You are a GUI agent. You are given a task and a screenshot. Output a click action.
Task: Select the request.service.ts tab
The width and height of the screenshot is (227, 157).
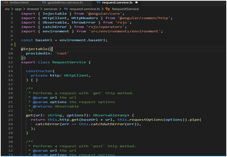tap(117, 3)
